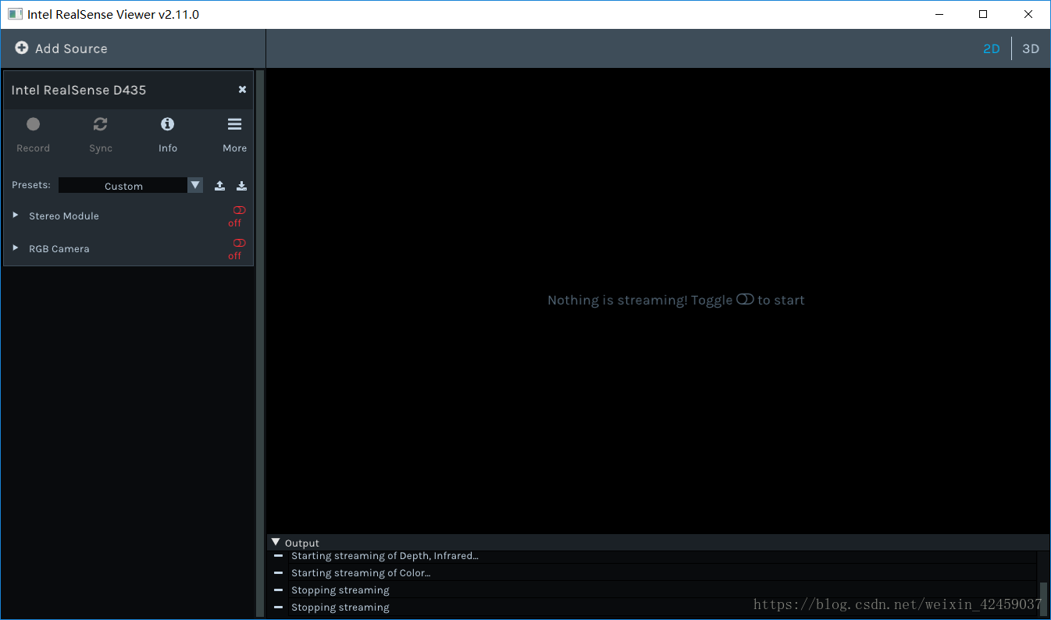Viewport: 1051px width, 620px height.
Task: Click the Sync arrows icon
Action: tap(100, 124)
